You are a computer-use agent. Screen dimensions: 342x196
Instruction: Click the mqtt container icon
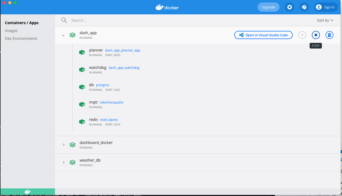(82, 104)
